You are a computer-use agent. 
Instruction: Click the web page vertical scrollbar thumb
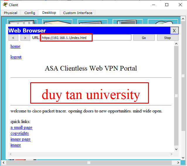(x=176, y=96)
